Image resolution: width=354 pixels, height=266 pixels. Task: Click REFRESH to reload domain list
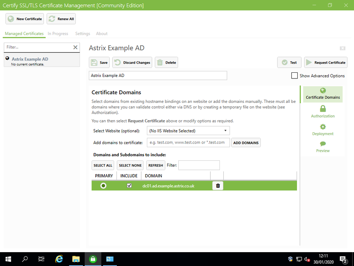click(155, 165)
